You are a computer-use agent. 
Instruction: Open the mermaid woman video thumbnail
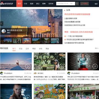tap(16, 91)
